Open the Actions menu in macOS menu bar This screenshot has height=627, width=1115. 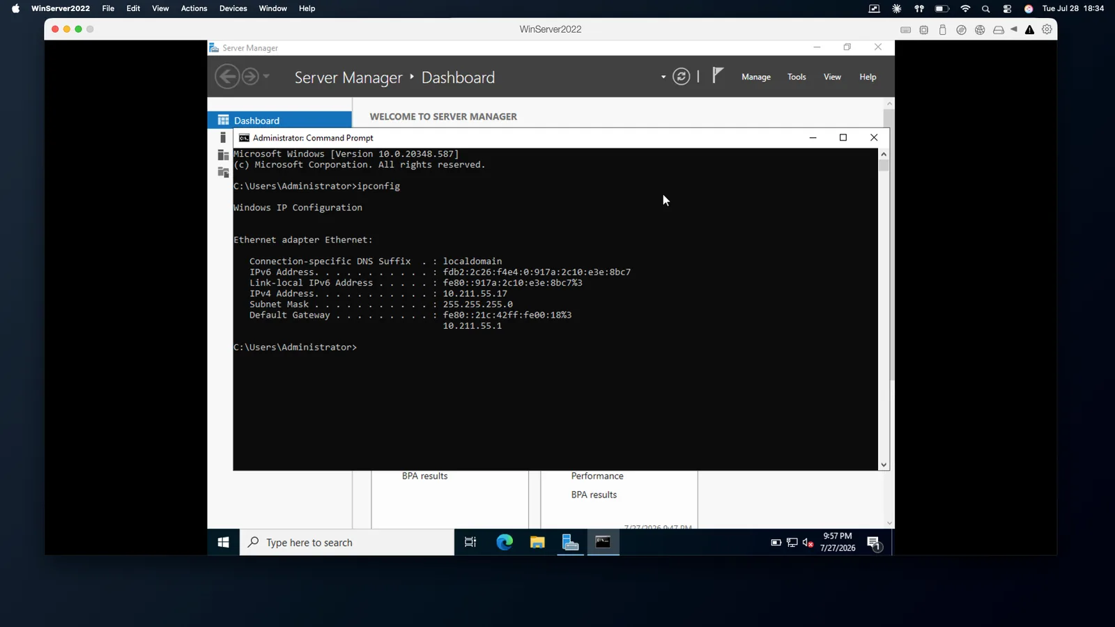click(194, 8)
